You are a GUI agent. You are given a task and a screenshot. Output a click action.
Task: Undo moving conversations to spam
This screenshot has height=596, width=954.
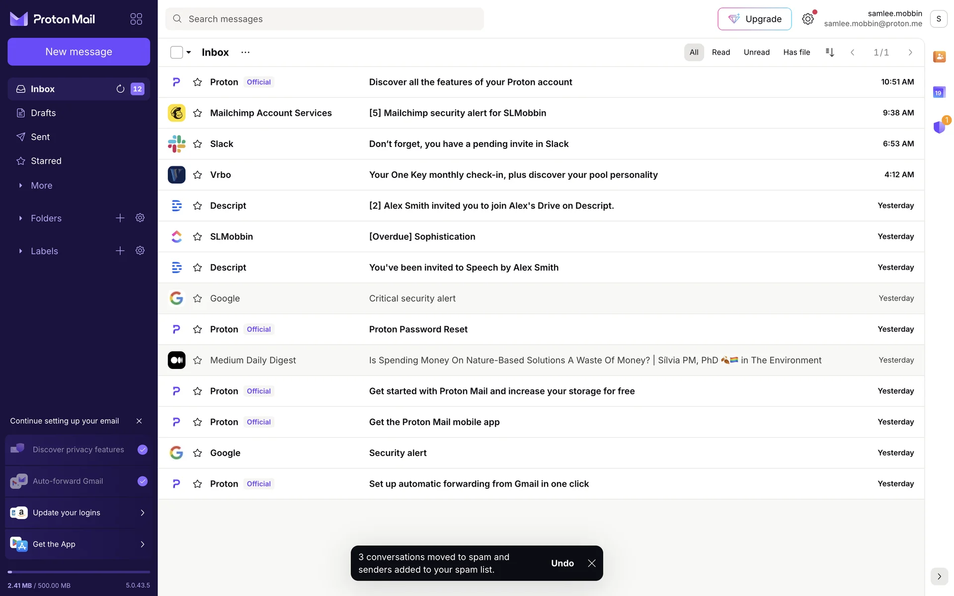click(x=562, y=563)
